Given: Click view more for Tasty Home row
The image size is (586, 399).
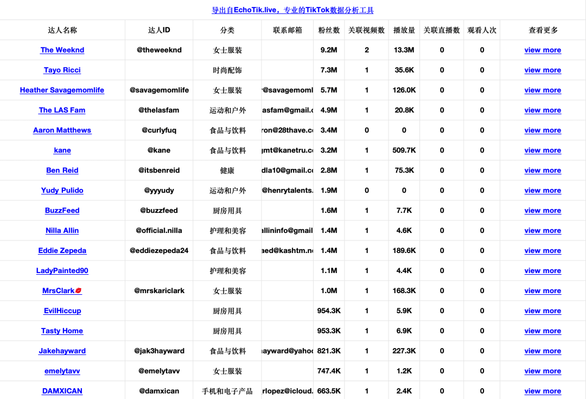Looking at the screenshot, I should tap(543, 331).
